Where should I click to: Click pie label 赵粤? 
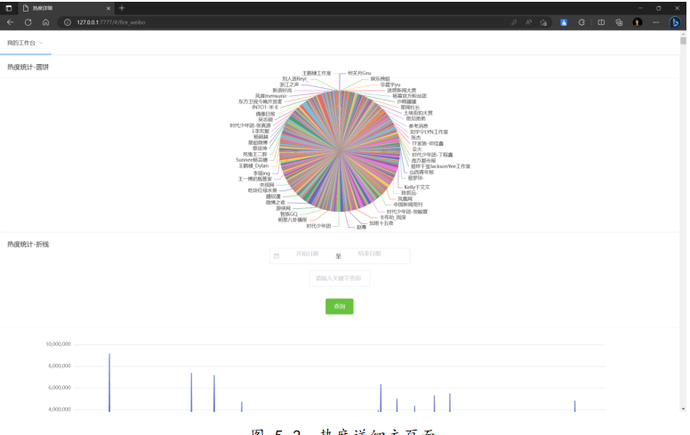tap(361, 227)
